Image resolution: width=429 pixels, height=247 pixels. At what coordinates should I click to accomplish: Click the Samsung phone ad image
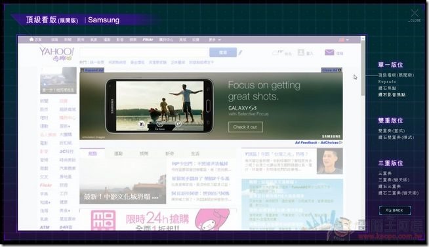point(159,106)
